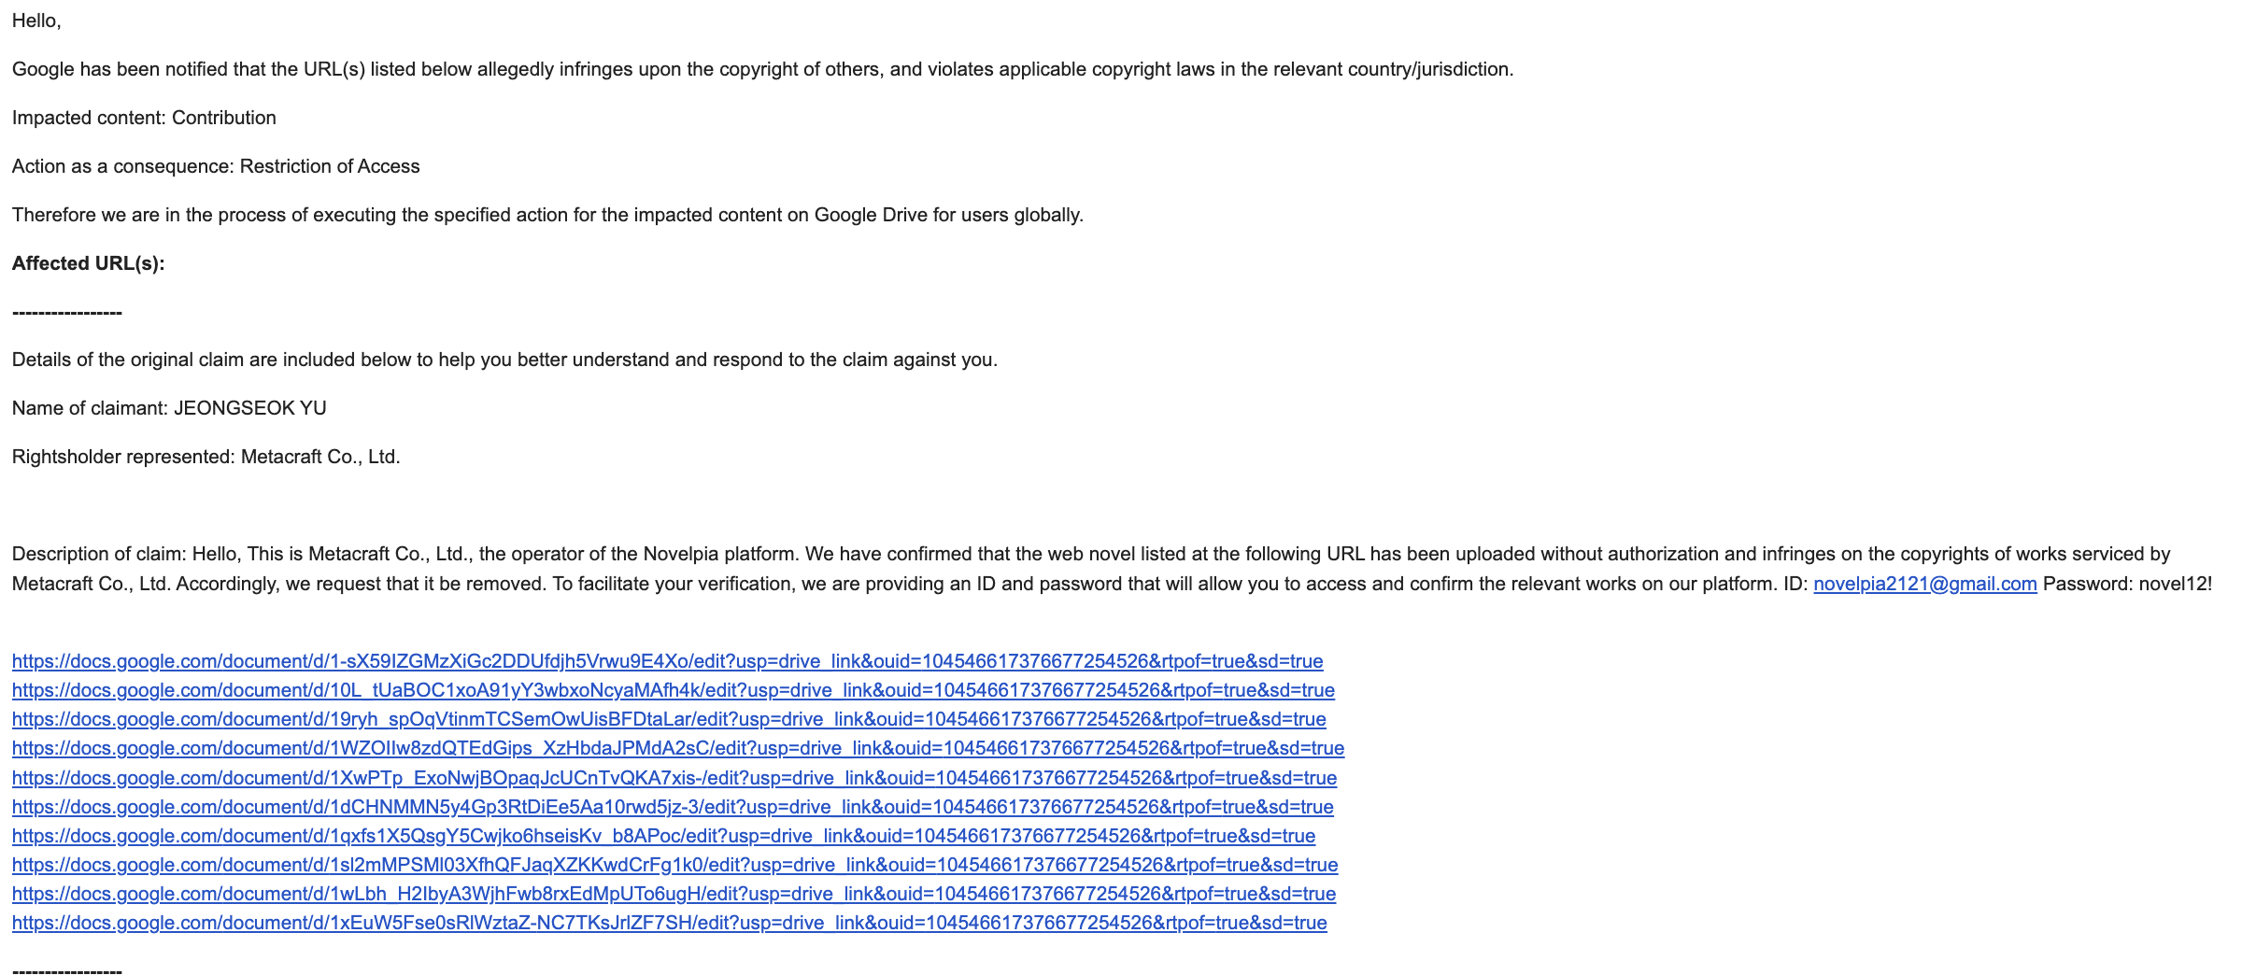Open the Docs link starting with 1sl2mMPSMl03
The width and height of the screenshot is (2242, 975).
click(x=674, y=865)
